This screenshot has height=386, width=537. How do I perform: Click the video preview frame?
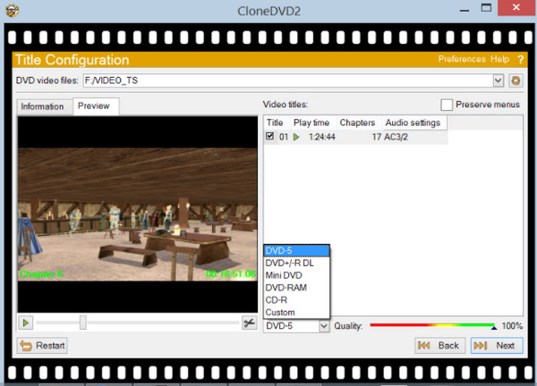pyautogui.click(x=138, y=214)
